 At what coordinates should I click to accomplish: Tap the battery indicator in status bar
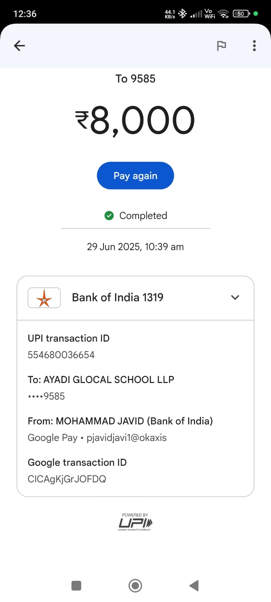click(x=241, y=14)
